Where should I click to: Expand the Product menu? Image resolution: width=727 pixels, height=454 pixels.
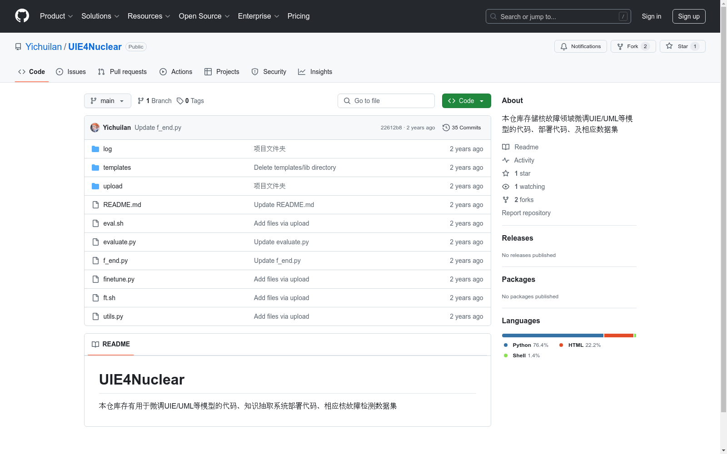(x=56, y=16)
